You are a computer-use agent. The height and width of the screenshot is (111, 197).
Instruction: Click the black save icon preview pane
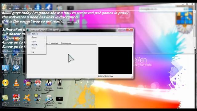115,60
